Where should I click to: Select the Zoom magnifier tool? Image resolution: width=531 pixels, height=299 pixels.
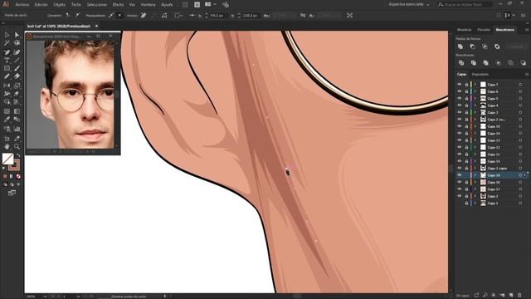point(17,147)
